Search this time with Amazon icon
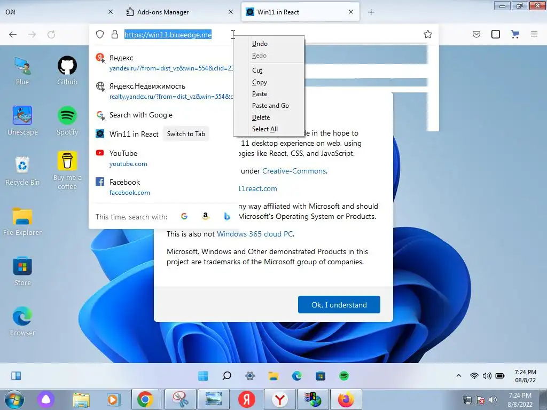 (x=206, y=217)
